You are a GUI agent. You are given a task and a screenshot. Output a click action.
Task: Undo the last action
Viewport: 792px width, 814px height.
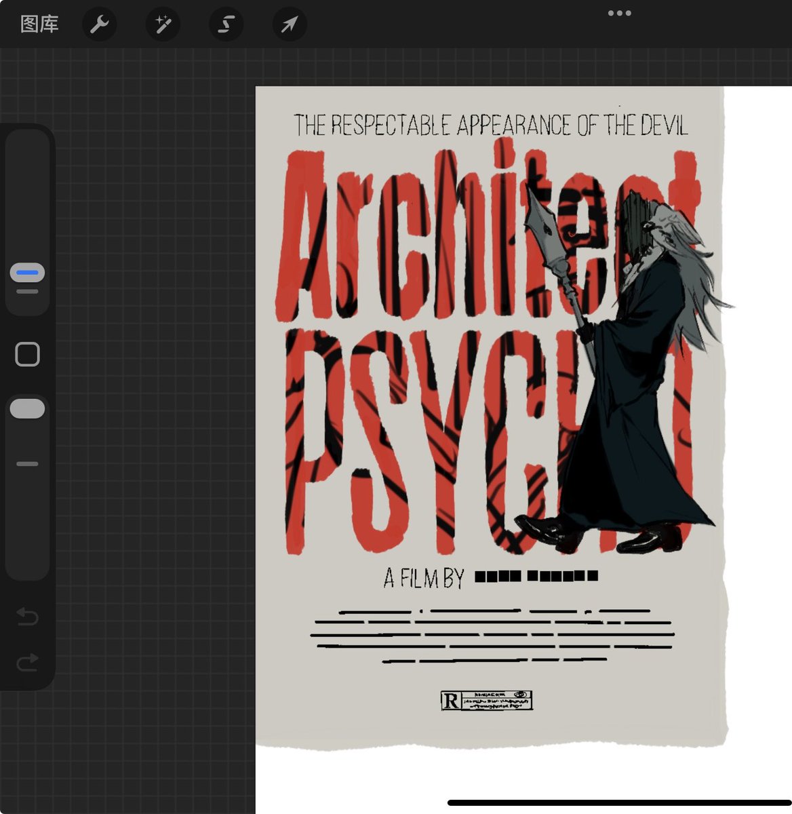pos(27,617)
